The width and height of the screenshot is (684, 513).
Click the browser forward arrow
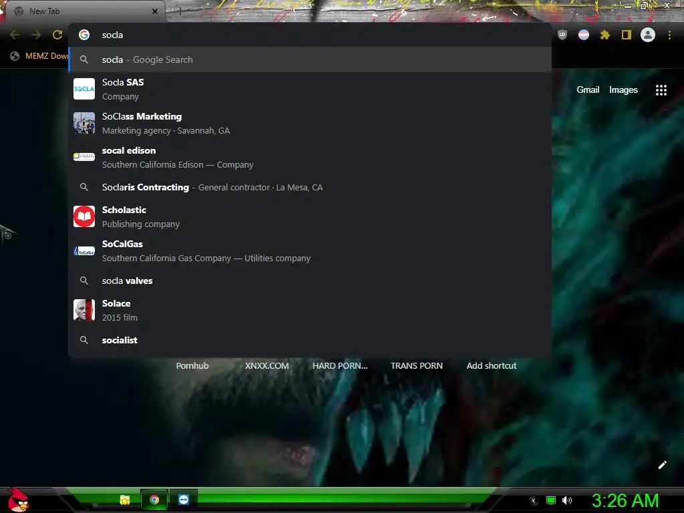(x=36, y=35)
